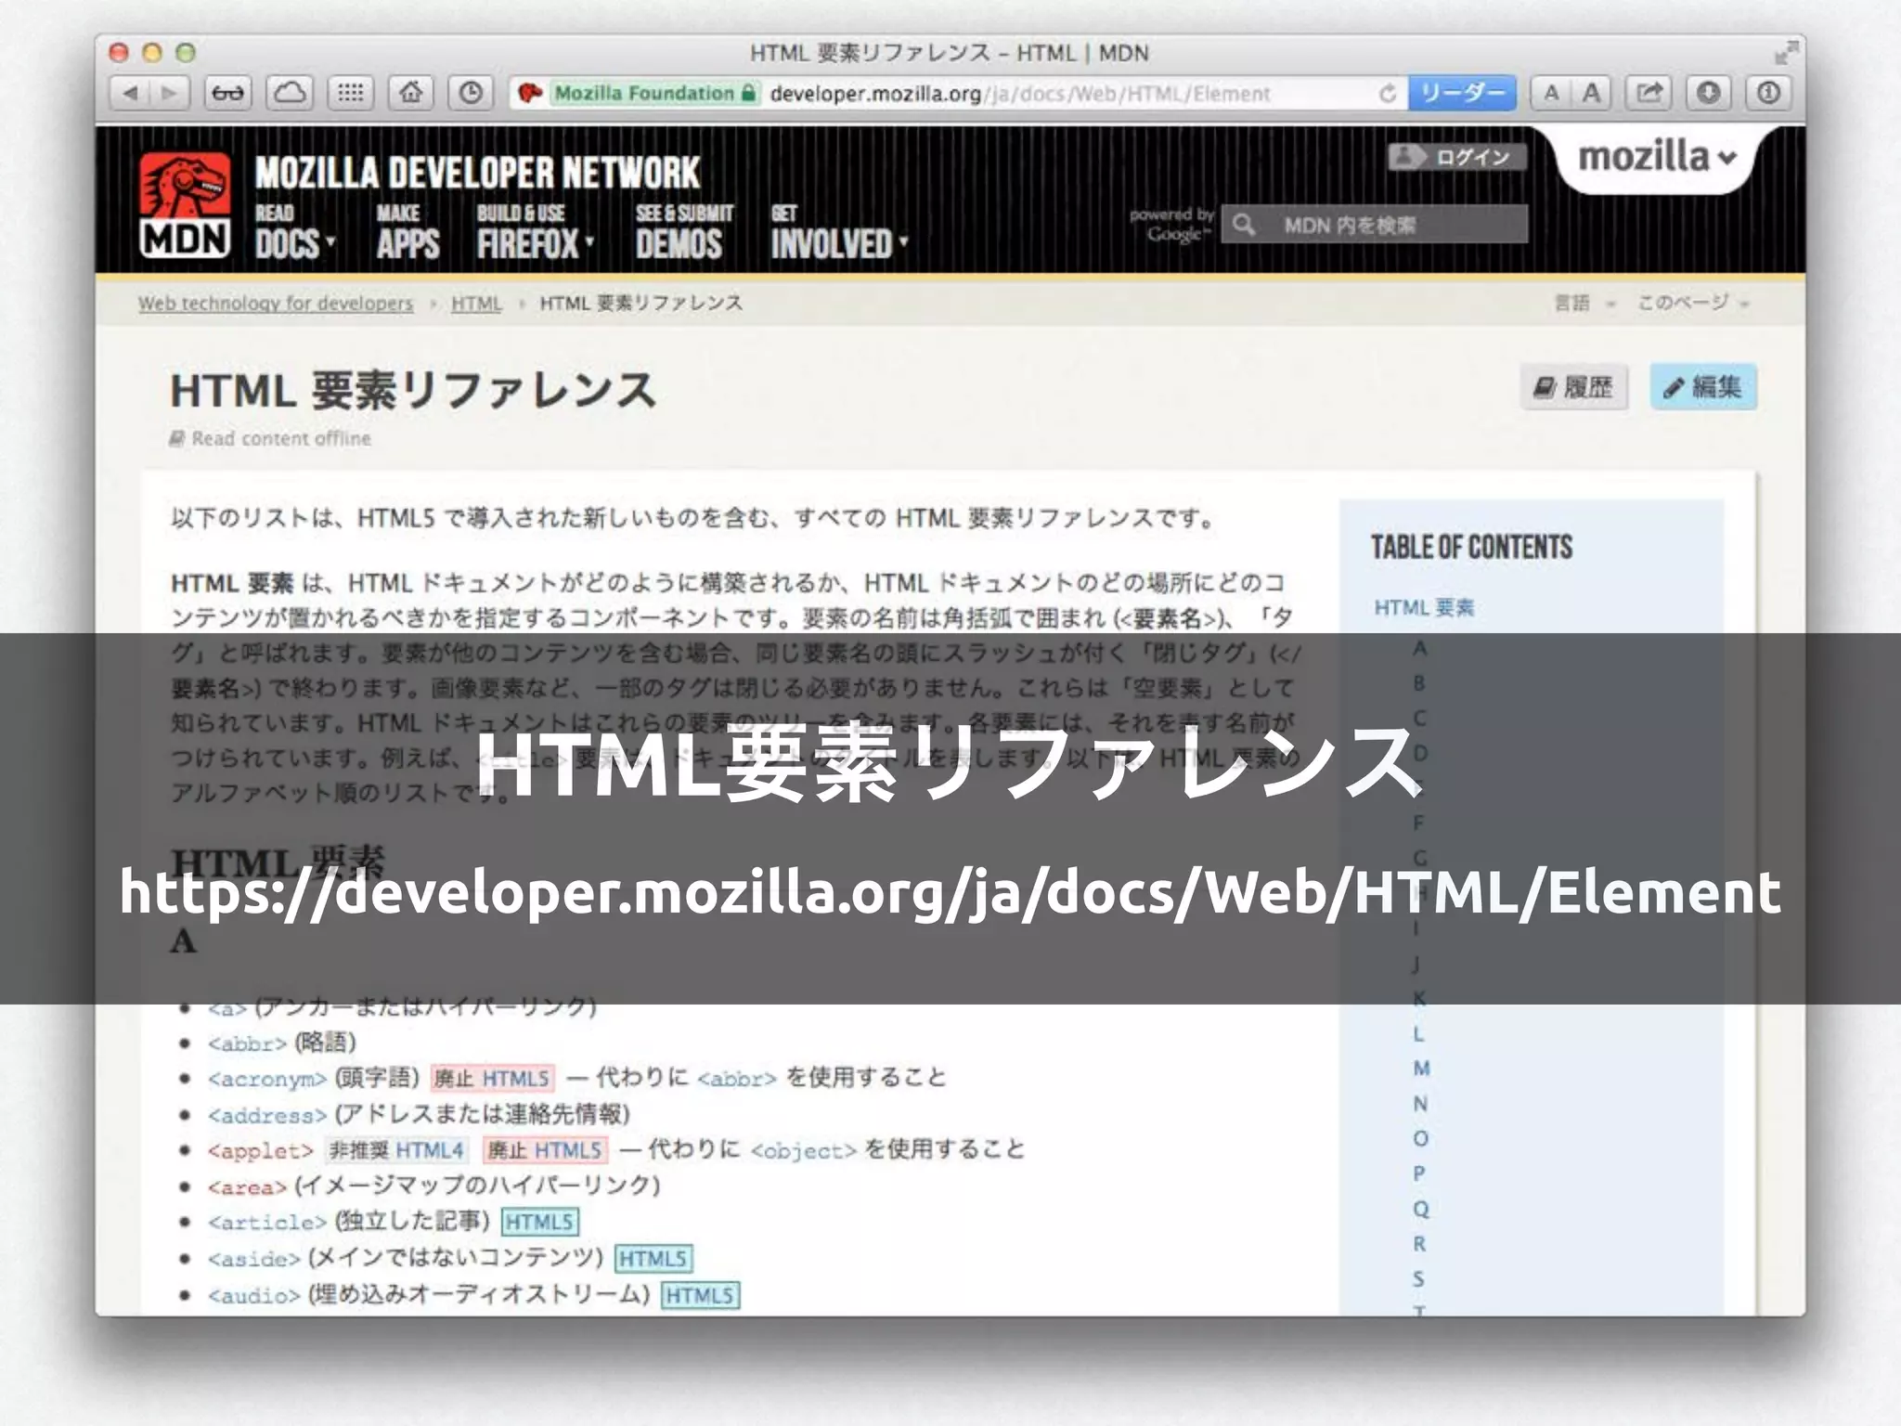Image resolution: width=1901 pixels, height=1426 pixels.
Task: Open the Reading List glasses icon
Action: (x=227, y=93)
